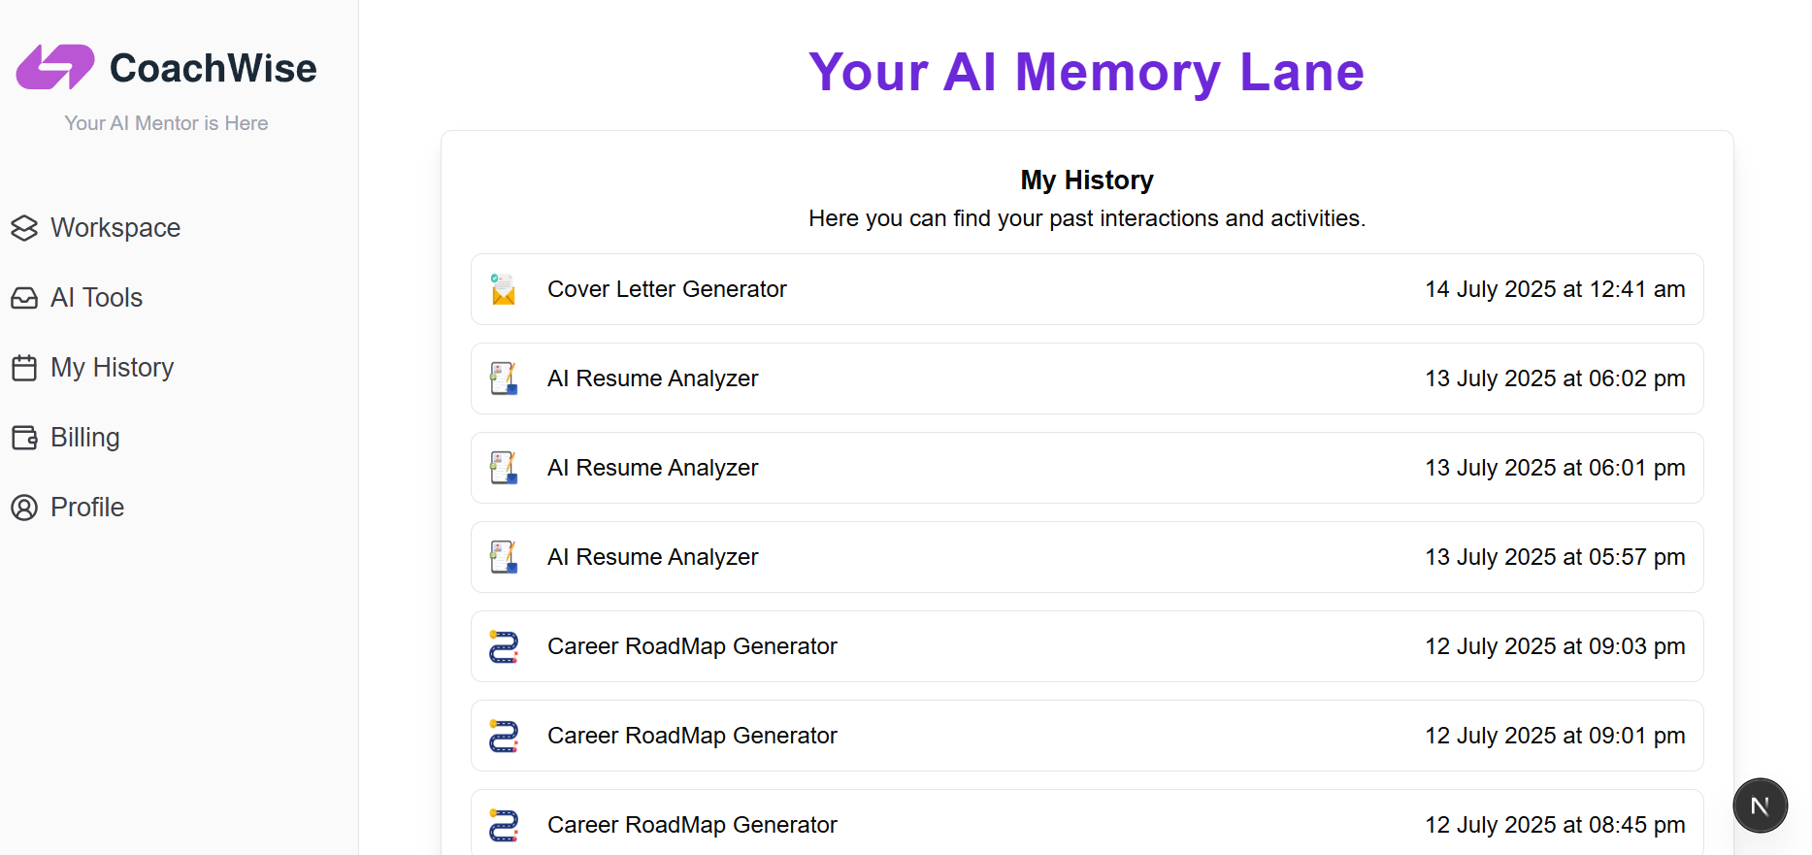Screen dimensions: 1812x855
Task: Click the Profile user icon
Action: click(x=24, y=508)
